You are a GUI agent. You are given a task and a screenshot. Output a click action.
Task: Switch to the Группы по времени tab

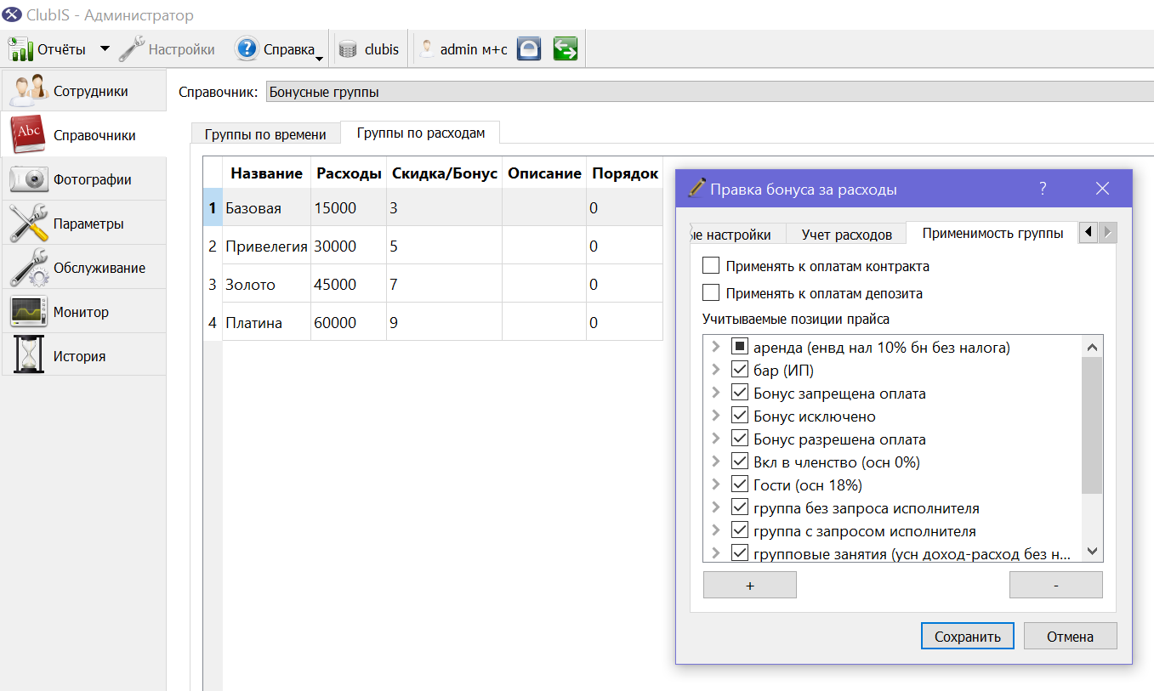coord(265,134)
